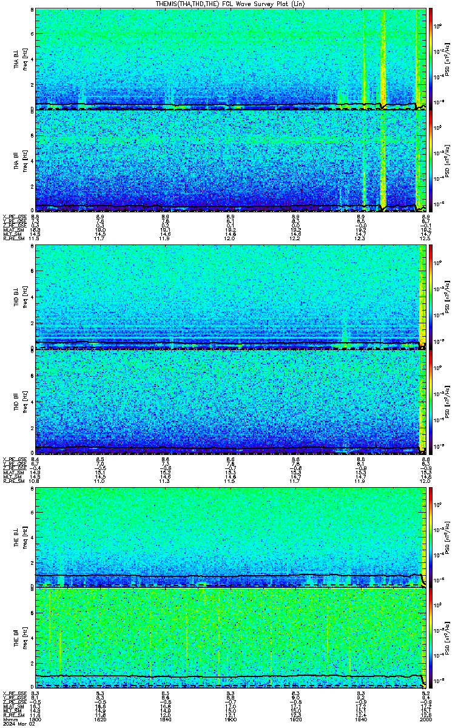Image resolution: width=455 pixels, height=728 pixels.
Task: Click the PSD color bar beside THA B-perpendicular
Action: (x=431, y=59)
